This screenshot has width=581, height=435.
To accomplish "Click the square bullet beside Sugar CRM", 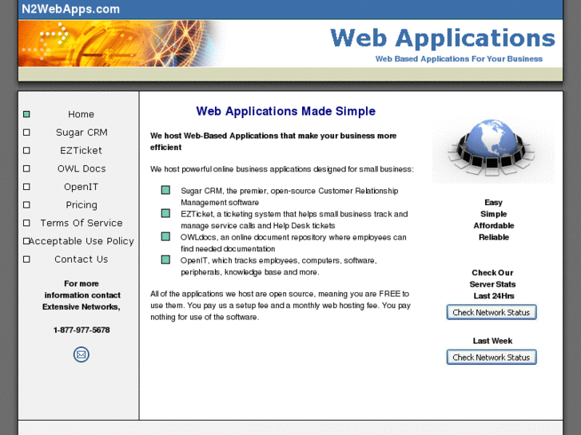I will point(26,132).
